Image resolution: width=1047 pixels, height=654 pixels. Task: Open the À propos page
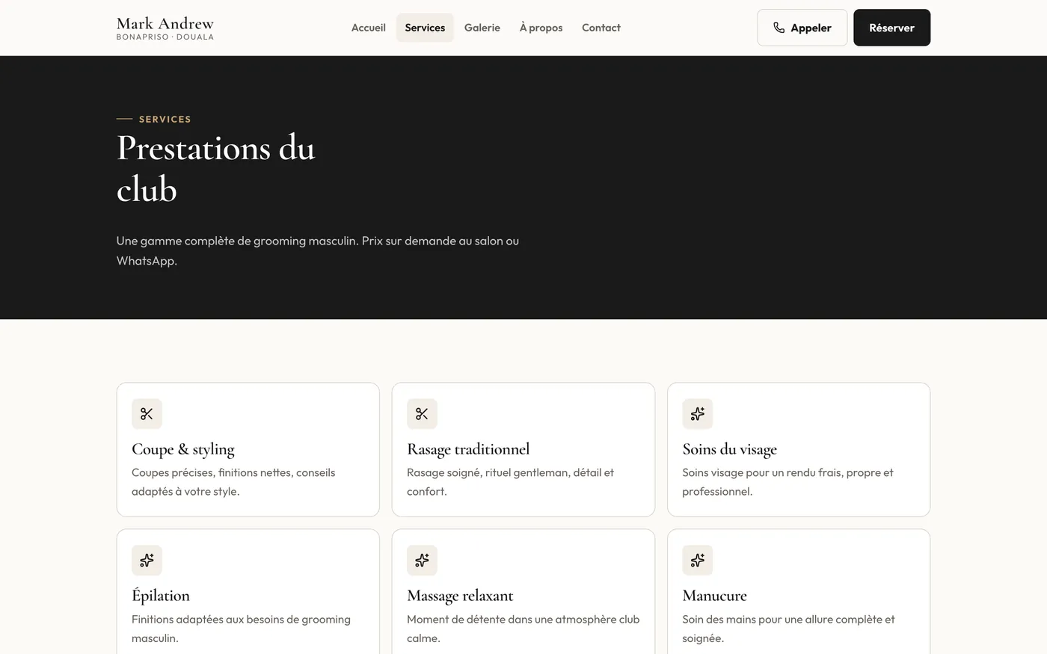pyautogui.click(x=541, y=28)
